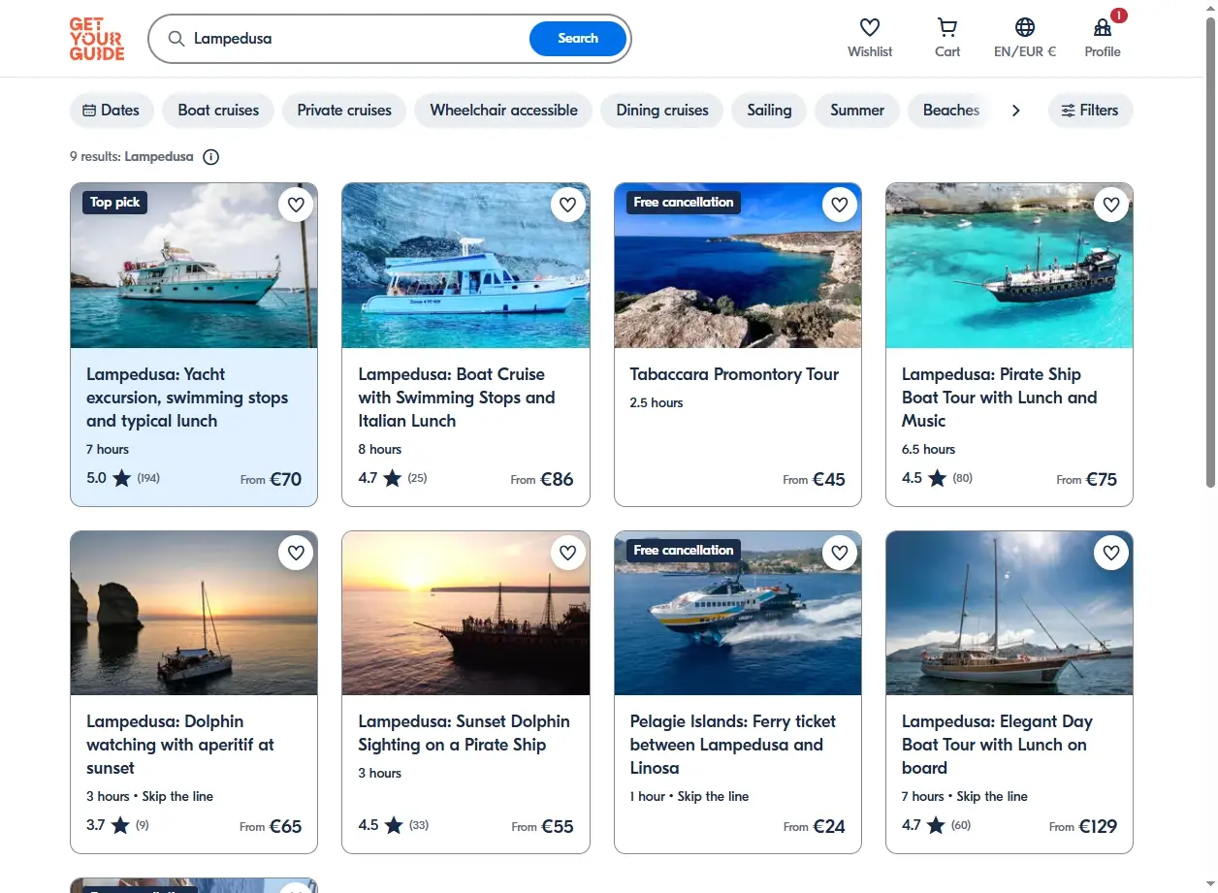Click the '9 results: Lampedusa' text
The image size is (1218, 893).
(x=132, y=156)
